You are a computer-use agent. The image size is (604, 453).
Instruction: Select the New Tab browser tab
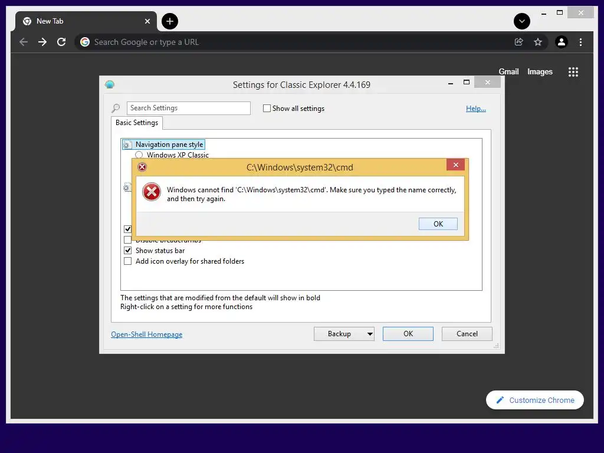86,21
